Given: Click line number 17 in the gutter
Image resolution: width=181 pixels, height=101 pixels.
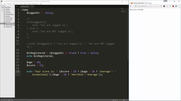Looking at the screenshot, I should point(18,62).
